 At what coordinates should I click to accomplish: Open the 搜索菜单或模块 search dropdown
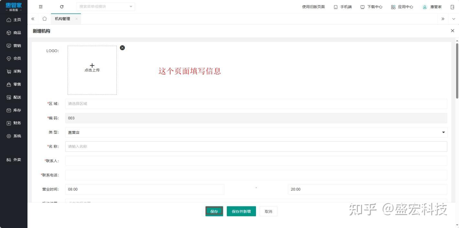pos(106,6)
